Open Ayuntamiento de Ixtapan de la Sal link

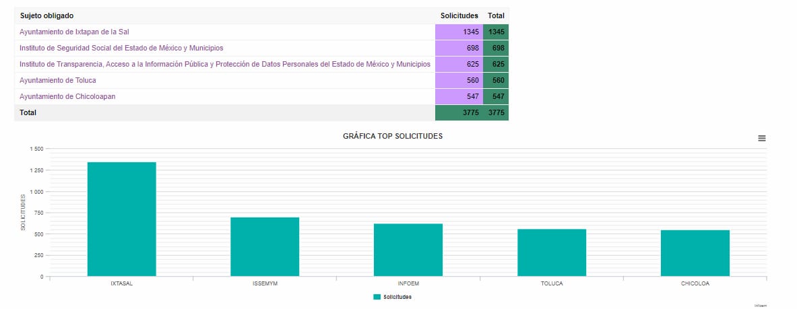(x=74, y=32)
